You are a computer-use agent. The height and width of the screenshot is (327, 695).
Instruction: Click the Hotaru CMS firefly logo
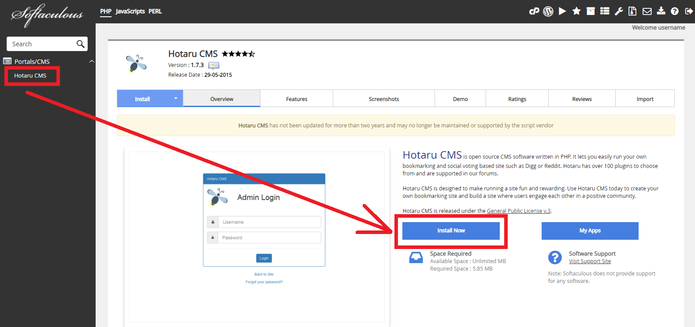136,63
